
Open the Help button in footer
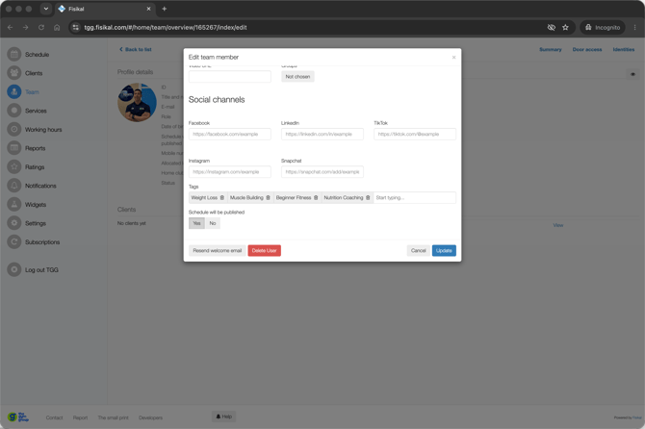coord(223,416)
